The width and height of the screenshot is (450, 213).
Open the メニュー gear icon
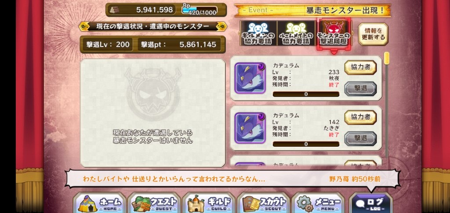tap(318, 203)
